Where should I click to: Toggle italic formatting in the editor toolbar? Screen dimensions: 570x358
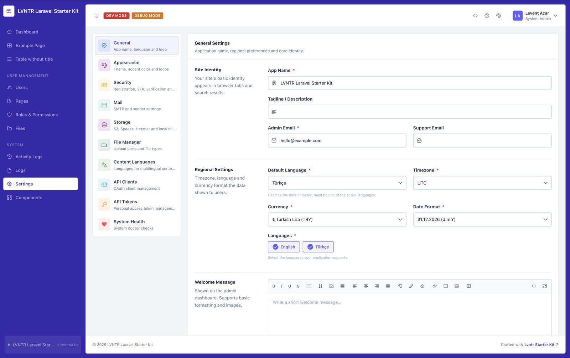(281, 286)
